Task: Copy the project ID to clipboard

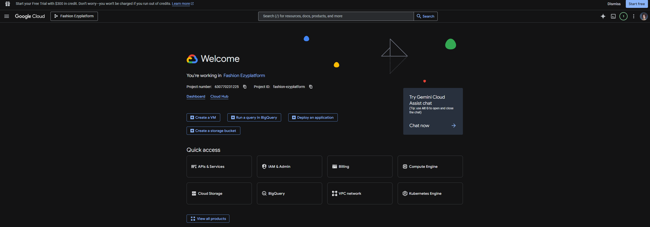Action: (x=311, y=87)
